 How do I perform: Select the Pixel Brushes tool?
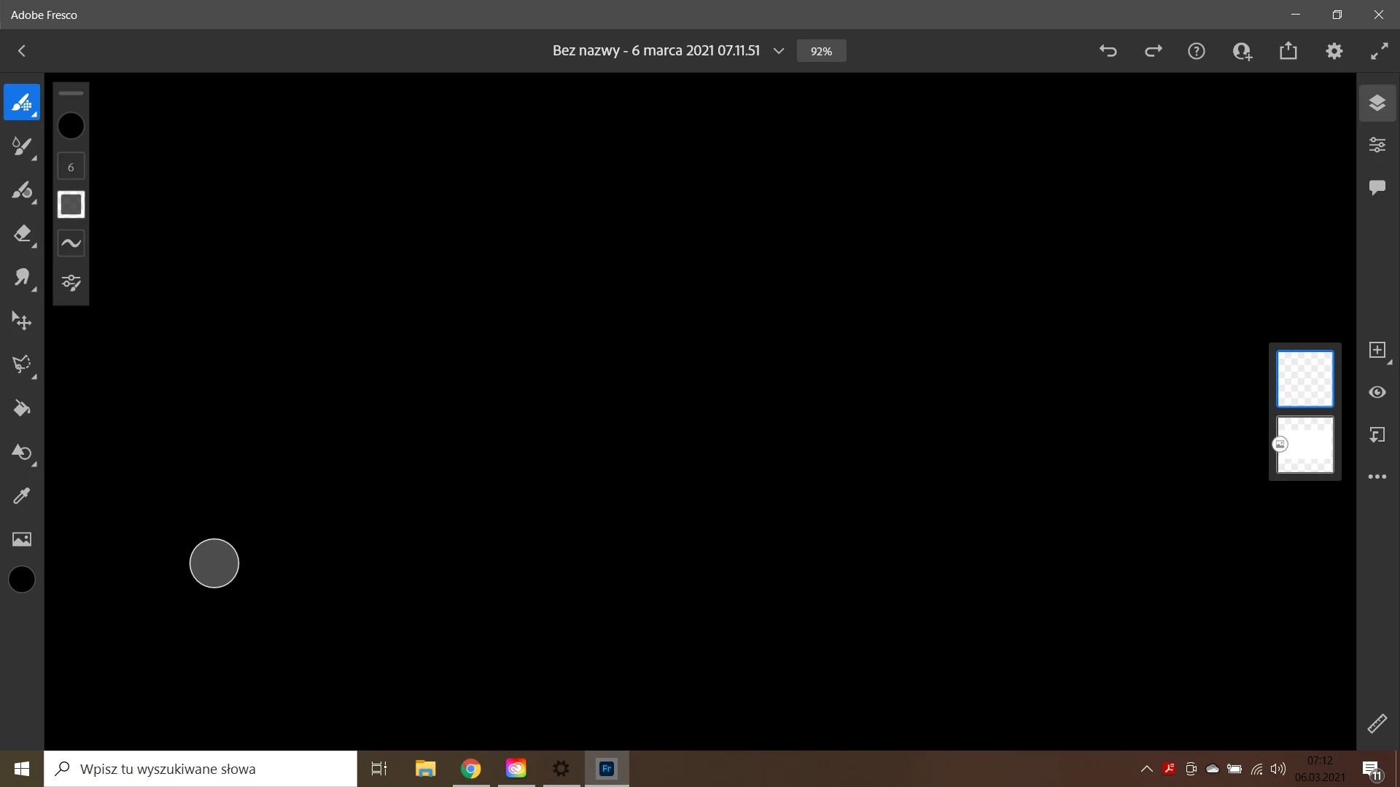point(22,103)
